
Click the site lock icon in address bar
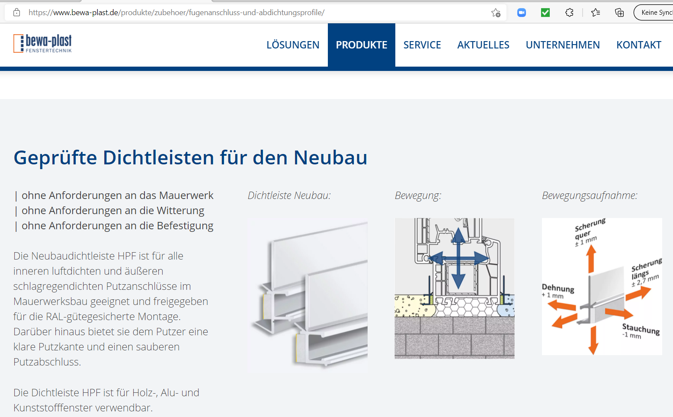click(16, 13)
